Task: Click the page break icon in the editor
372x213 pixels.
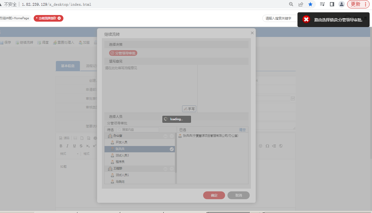Action: point(274,146)
